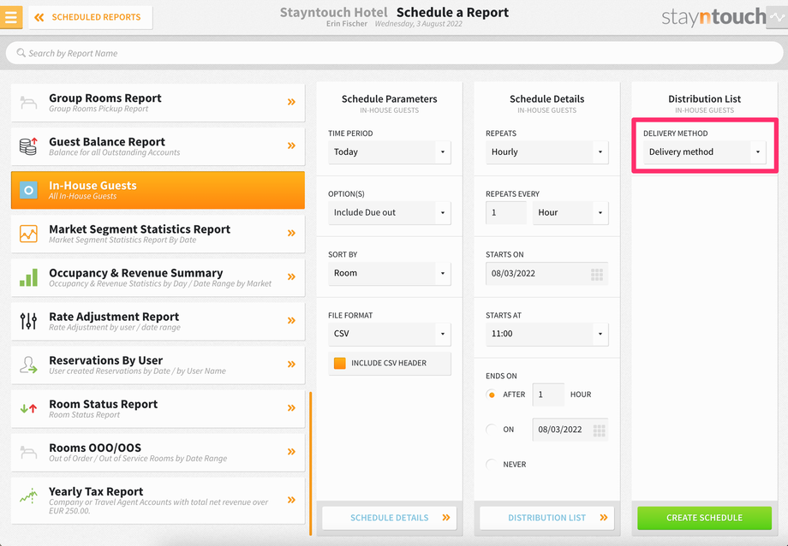Click Occupancy & Revenue Summary bar chart icon
Viewport: 788px width, 546px height.
pos(28,277)
